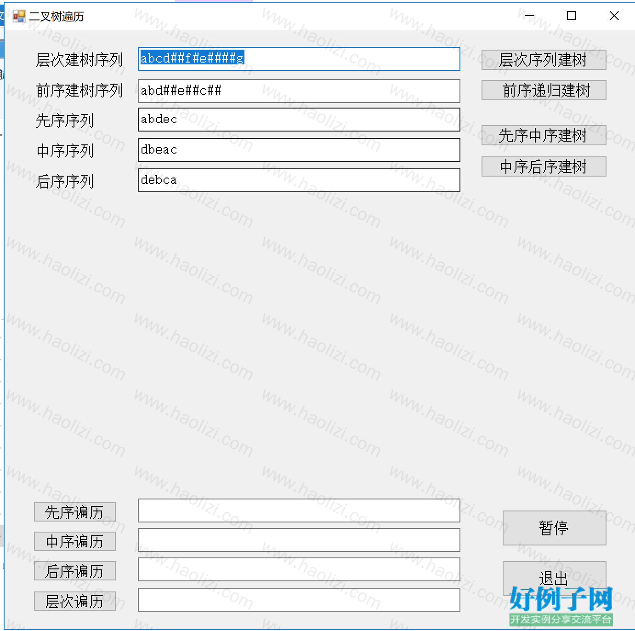Viewport: 635px width, 631px height.
Task: Start 先序遍历 traversal
Action: click(x=75, y=512)
